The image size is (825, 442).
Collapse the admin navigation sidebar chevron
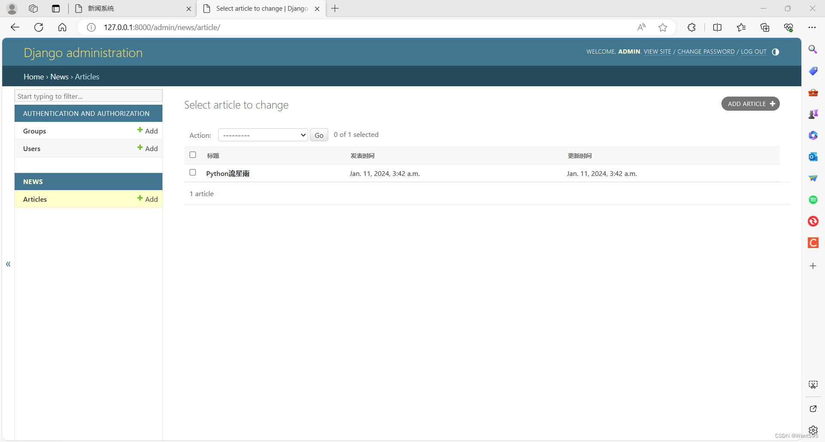pyautogui.click(x=8, y=264)
